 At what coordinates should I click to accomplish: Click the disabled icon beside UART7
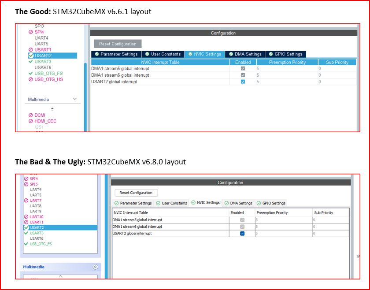(26, 201)
